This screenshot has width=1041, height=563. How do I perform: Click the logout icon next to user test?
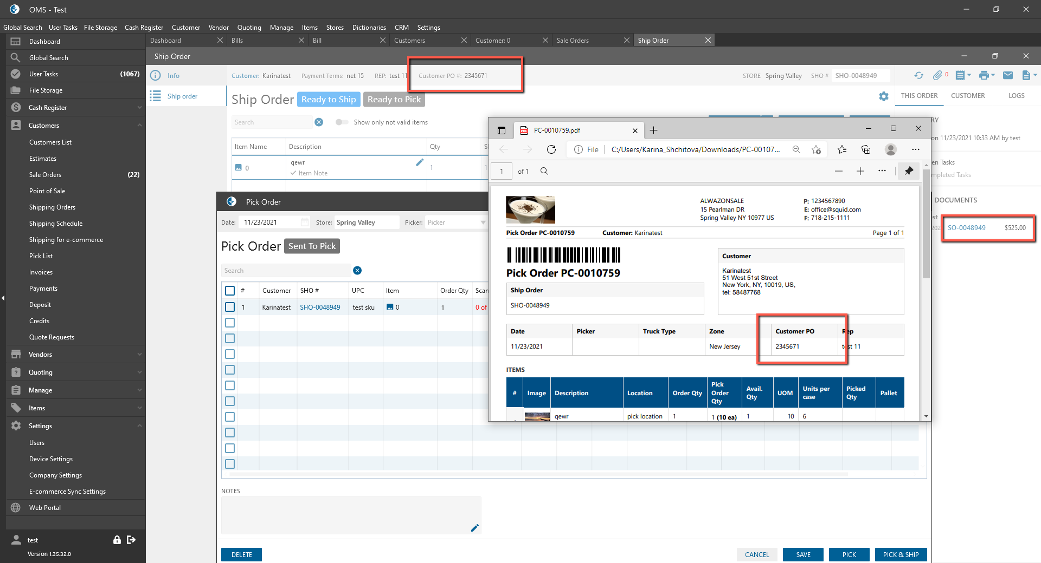point(131,540)
